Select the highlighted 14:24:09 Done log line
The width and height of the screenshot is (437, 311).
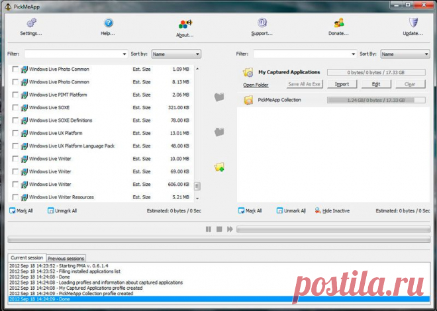tap(219, 299)
